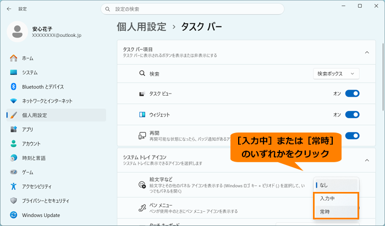Click the Bluetooth icon in sidebar

click(14, 87)
